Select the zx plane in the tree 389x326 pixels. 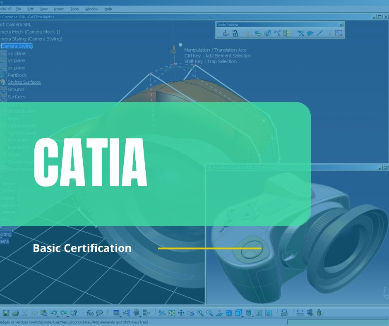point(17,68)
